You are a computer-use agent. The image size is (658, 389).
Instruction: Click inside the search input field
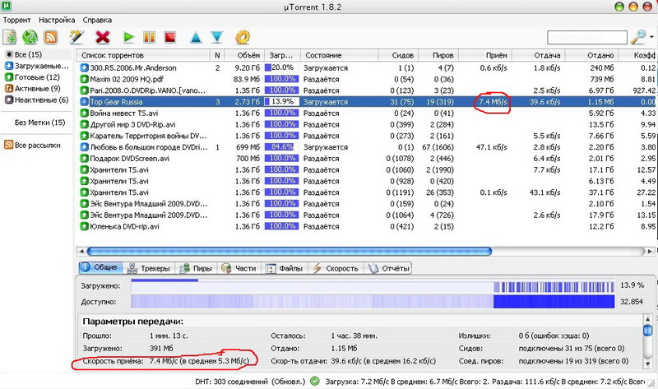(x=585, y=38)
